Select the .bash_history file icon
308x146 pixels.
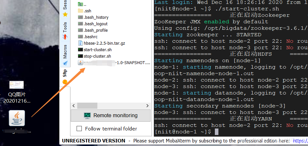[x=80, y=17]
